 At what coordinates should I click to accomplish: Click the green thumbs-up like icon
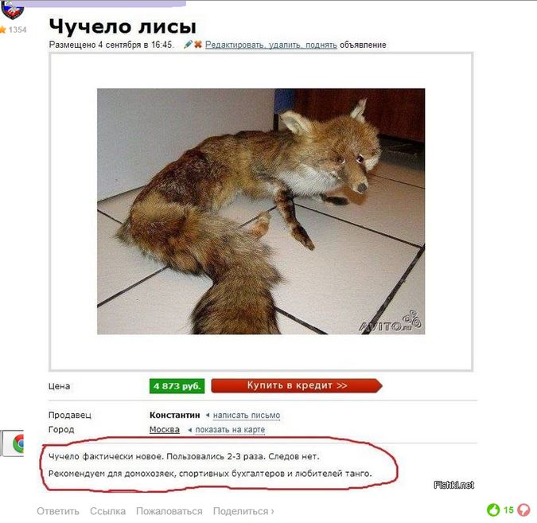pyautogui.click(x=493, y=510)
